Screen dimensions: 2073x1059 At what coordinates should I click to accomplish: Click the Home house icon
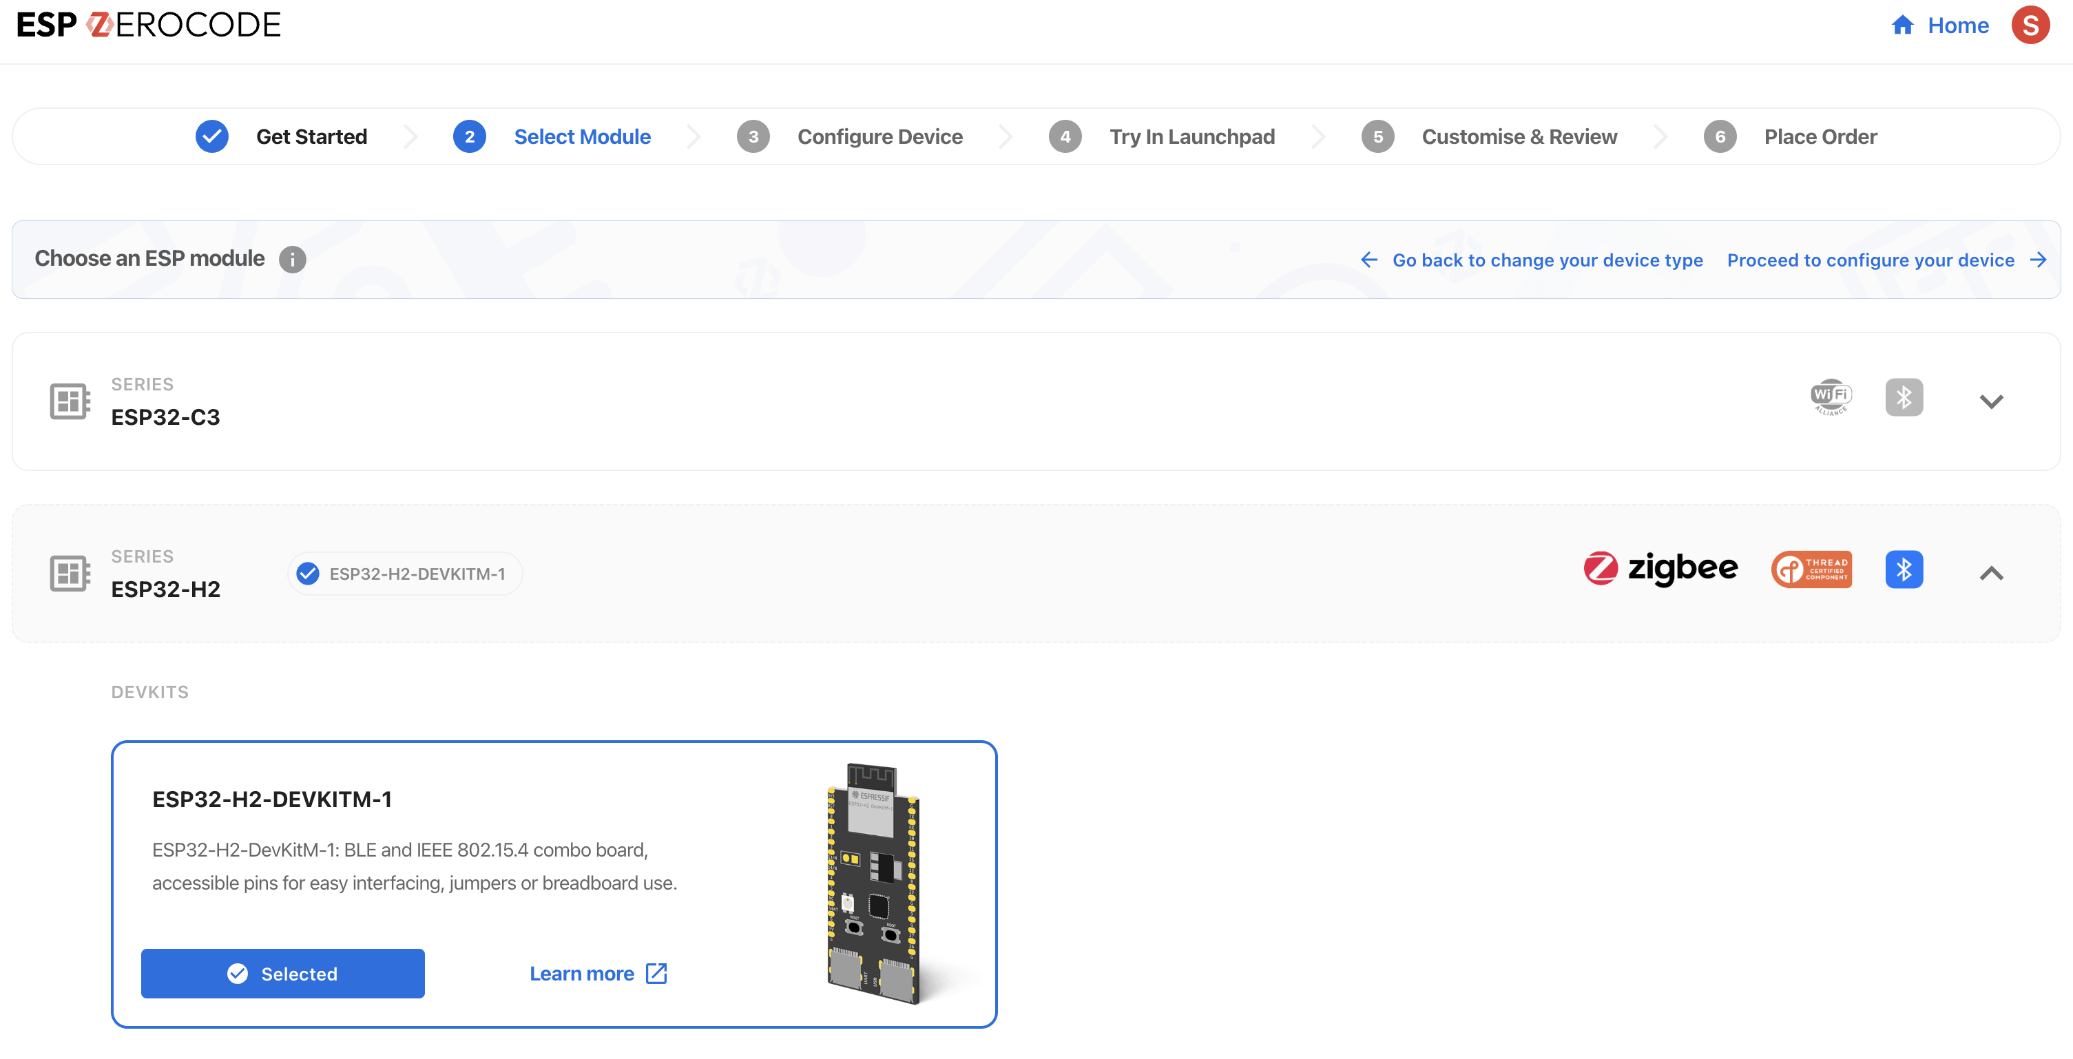click(x=1902, y=25)
